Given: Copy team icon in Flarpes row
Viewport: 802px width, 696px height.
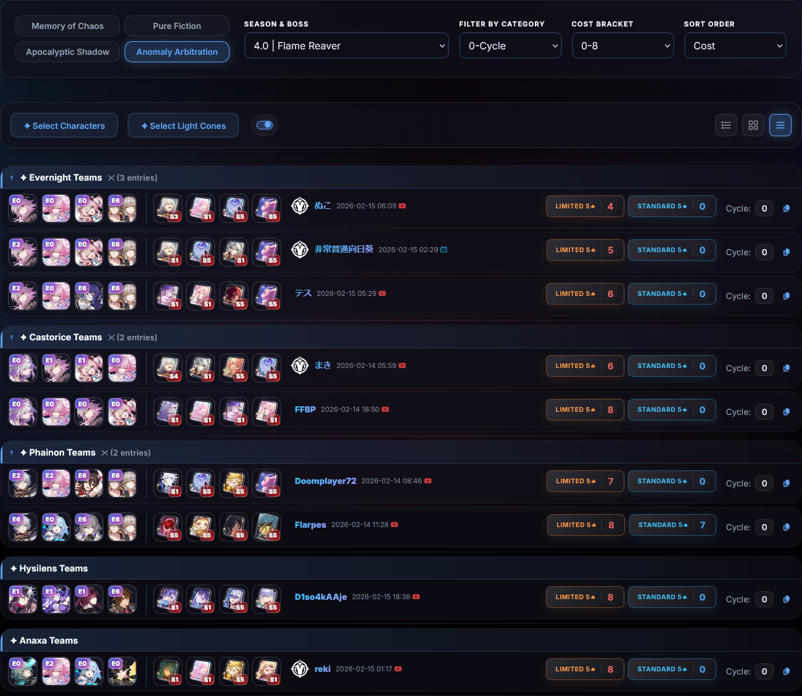Looking at the screenshot, I should tap(787, 527).
